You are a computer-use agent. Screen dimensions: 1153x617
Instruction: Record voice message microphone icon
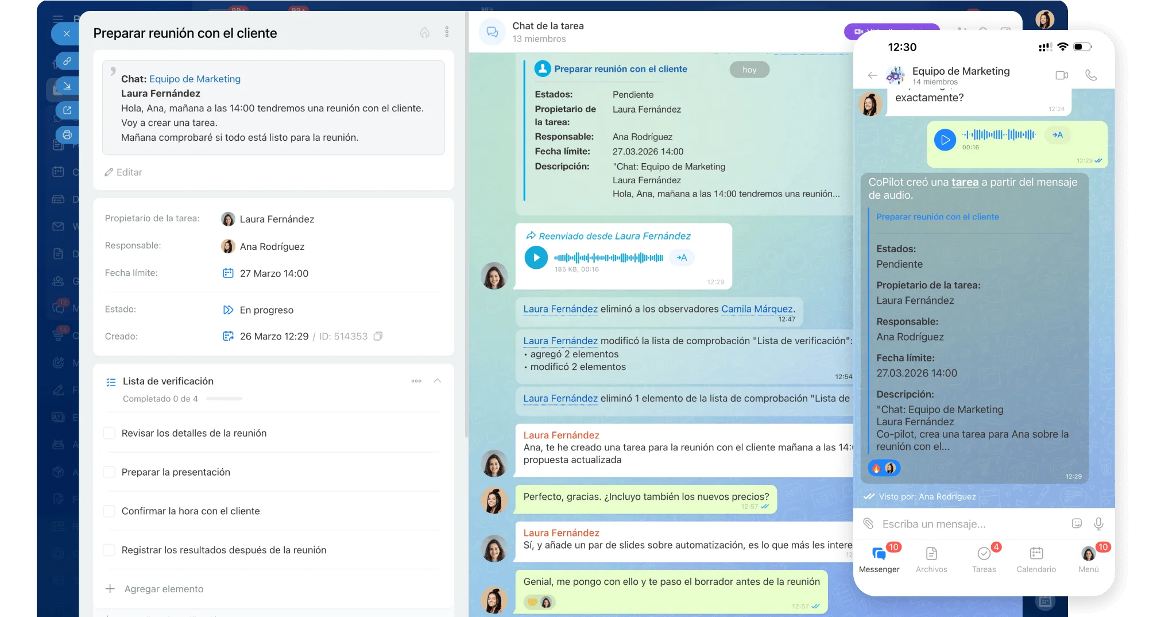coord(1098,523)
